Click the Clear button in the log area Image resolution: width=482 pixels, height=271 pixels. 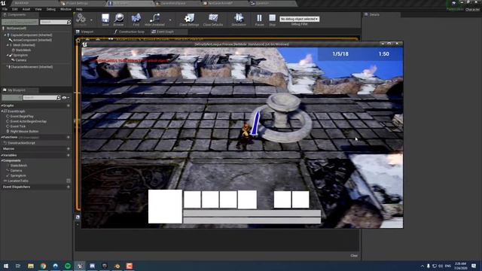(x=354, y=256)
